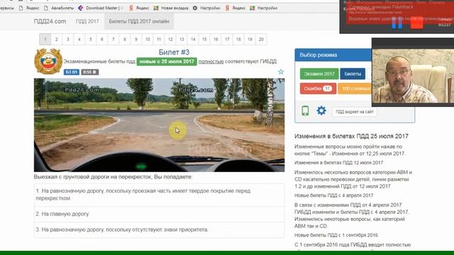Select the Билеты mode button
Viewport: 454px width, 255px height.
click(353, 74)
